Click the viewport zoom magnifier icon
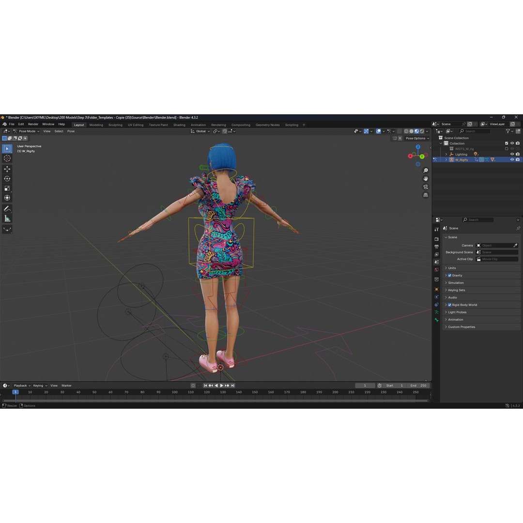523x523 pixels. coord(426,170)
